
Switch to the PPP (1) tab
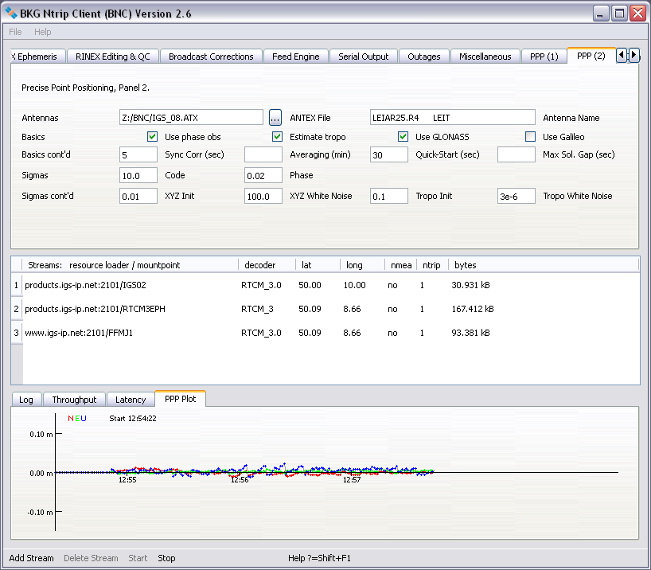[544, 57]
